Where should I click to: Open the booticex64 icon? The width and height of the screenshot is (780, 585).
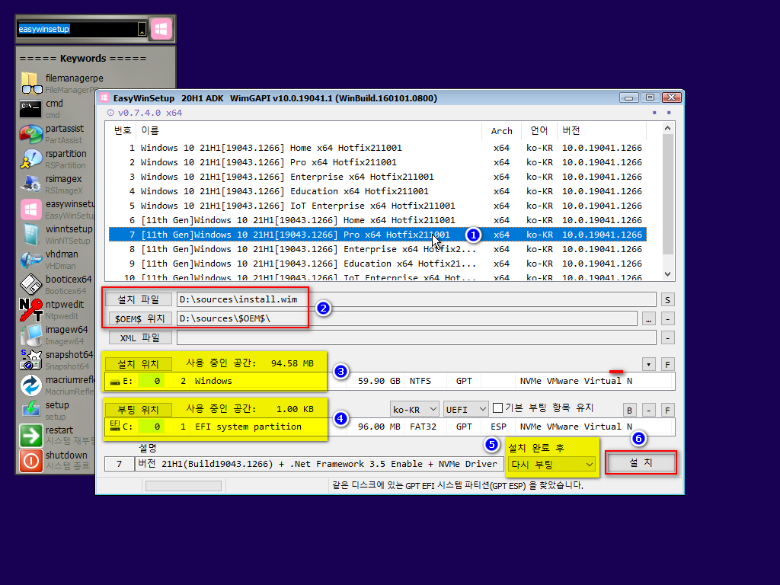click(x=30, y=285)
